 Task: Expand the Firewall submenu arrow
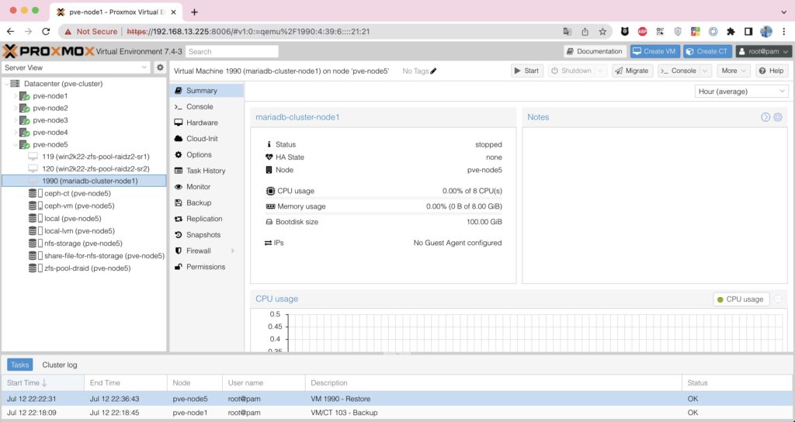click(x=233, y=251)
